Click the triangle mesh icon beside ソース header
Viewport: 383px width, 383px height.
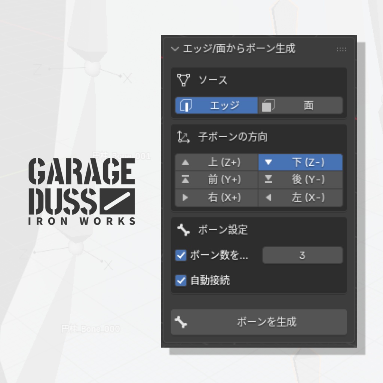click(184, 80)
